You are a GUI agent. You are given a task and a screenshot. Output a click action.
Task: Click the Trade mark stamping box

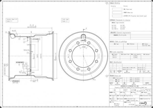[117, 9]
